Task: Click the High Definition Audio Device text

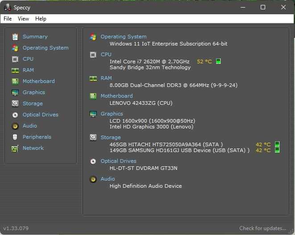Action: (146, 186)
